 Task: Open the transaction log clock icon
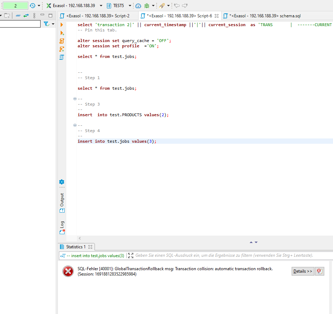[32, 5]
